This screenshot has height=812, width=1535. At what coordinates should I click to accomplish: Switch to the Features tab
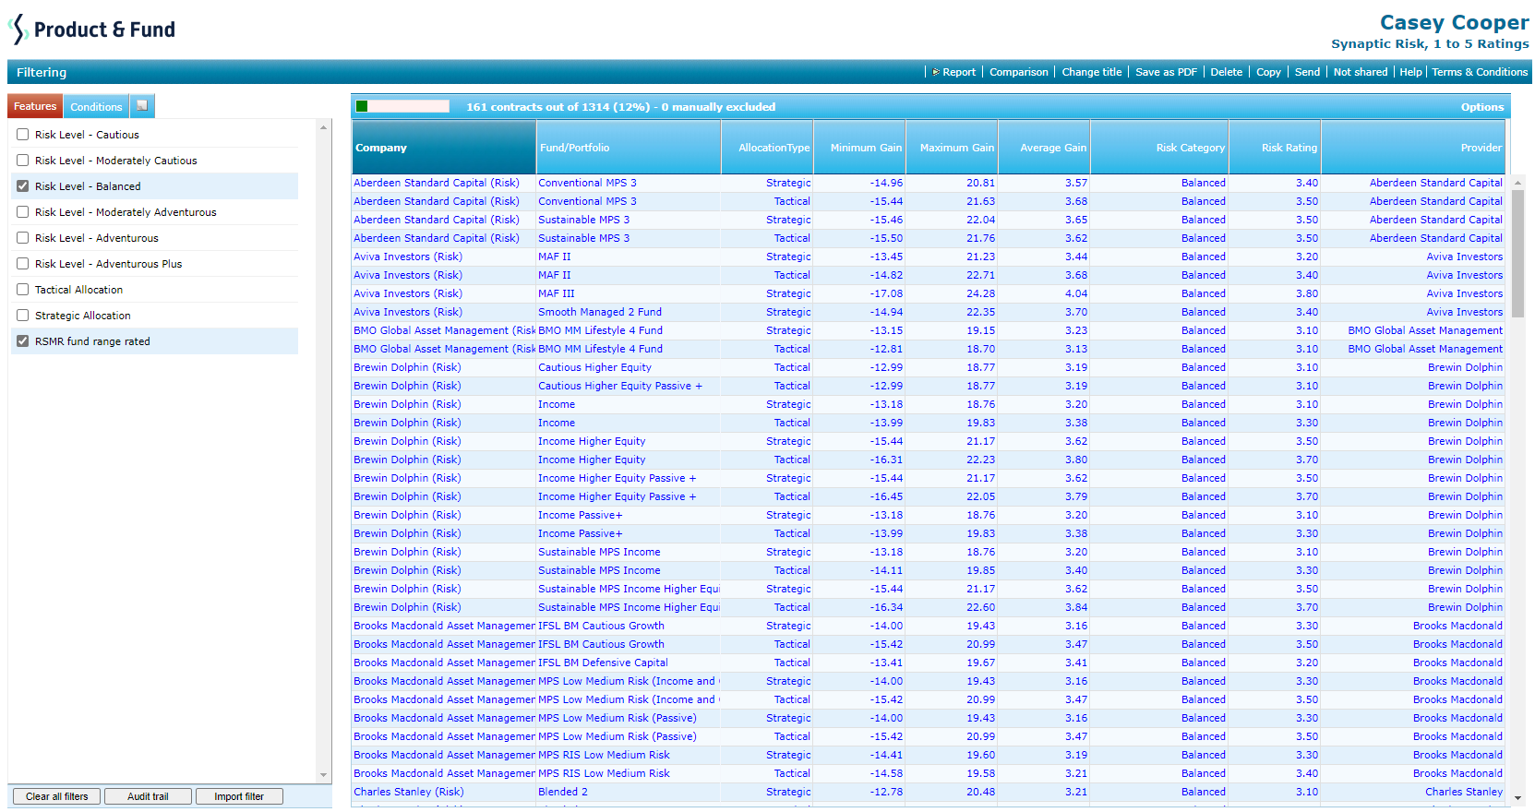click(35, 106)
